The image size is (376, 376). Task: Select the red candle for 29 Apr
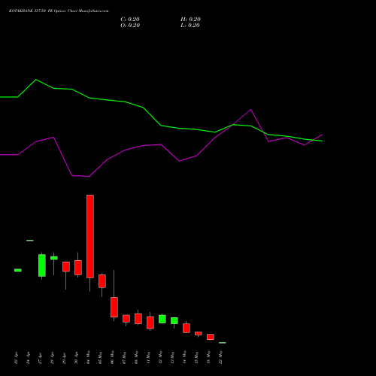click(66, 267)
